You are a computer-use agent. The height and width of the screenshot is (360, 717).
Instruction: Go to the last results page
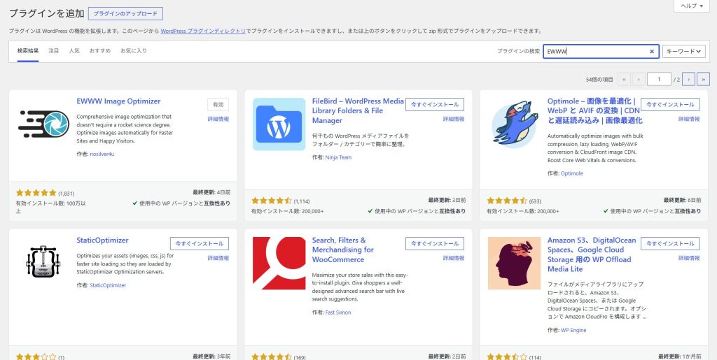point(703,80)
